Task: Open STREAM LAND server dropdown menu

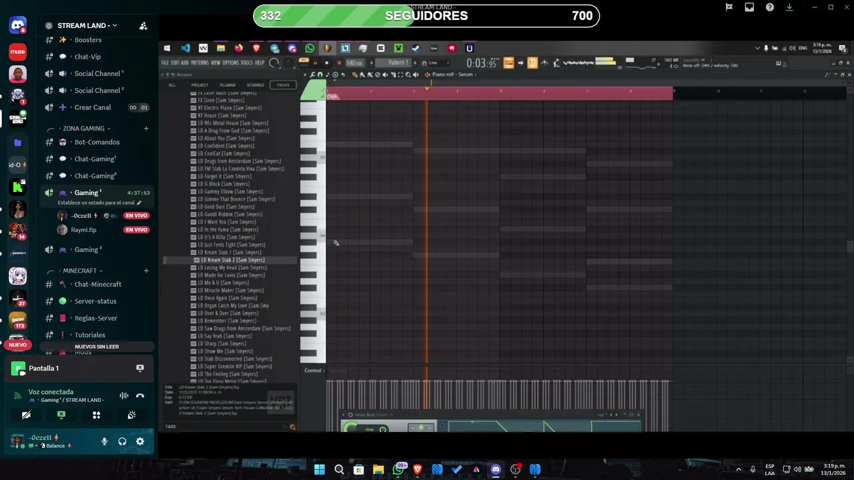Action: (x=87, y=25)
